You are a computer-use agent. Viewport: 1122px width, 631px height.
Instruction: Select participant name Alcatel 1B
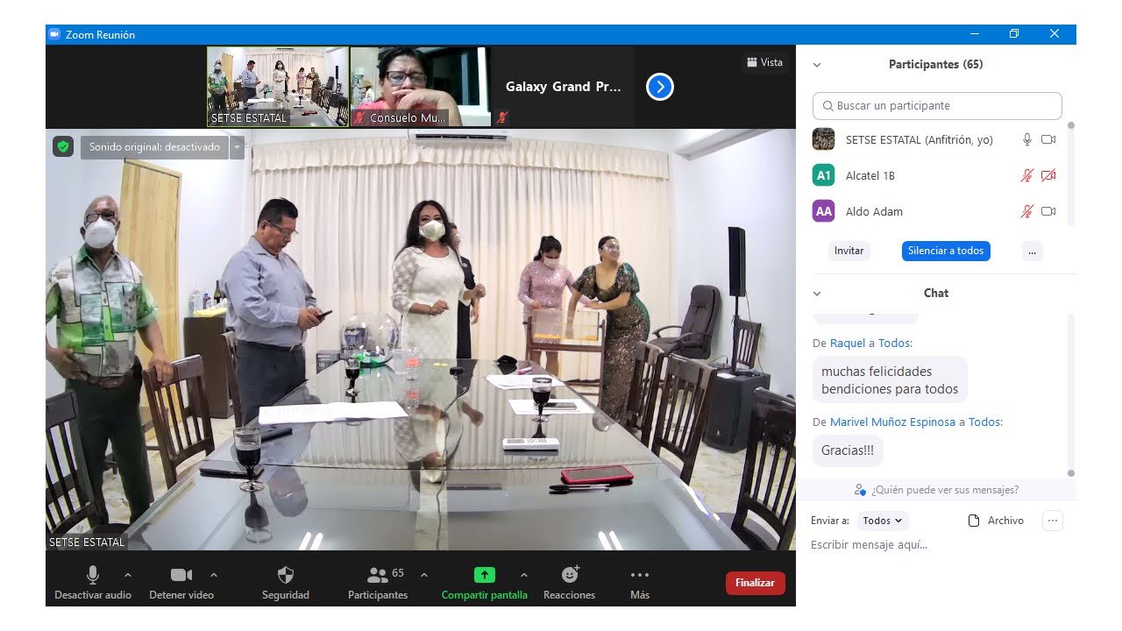870,175
